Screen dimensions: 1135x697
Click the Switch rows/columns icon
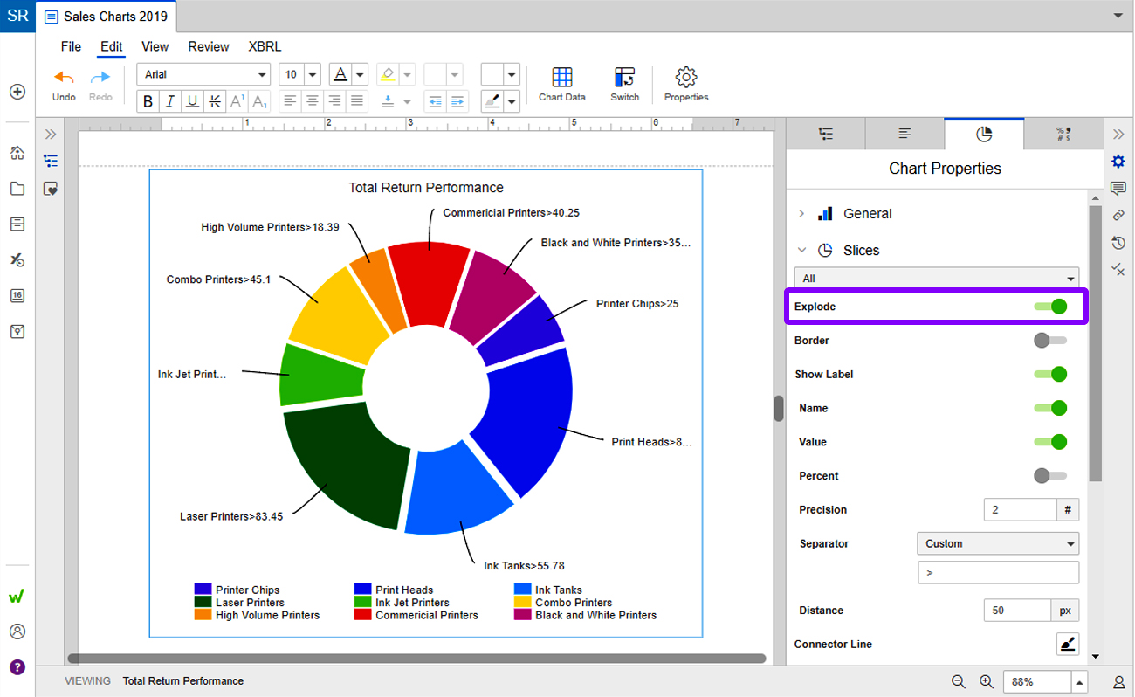624,85
